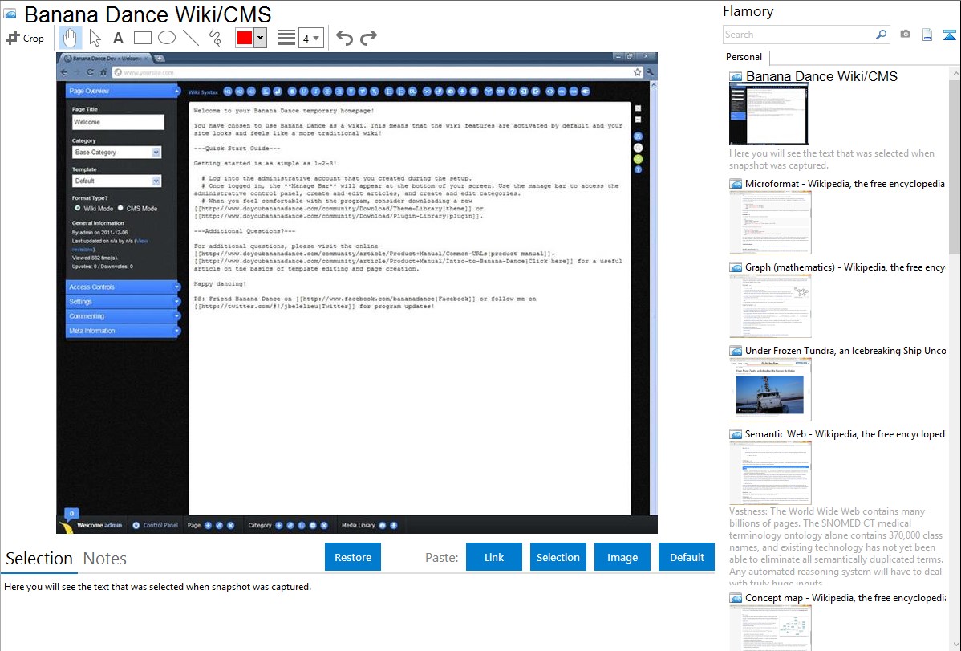Select the straight line tool
961x651 pixels.
tap(191, 38)
